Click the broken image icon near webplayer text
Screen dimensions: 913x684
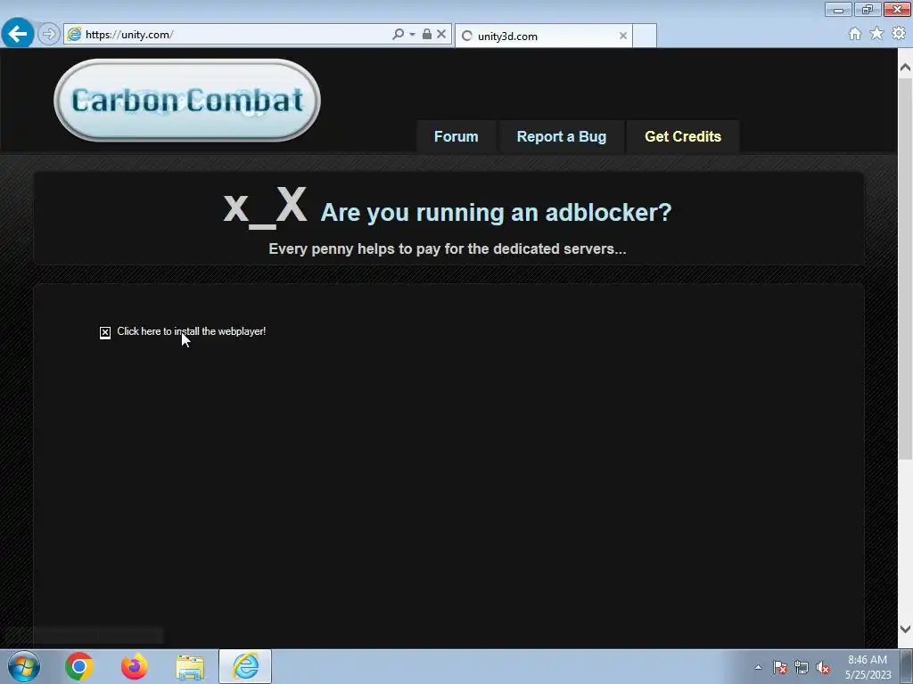click(105, 333)
